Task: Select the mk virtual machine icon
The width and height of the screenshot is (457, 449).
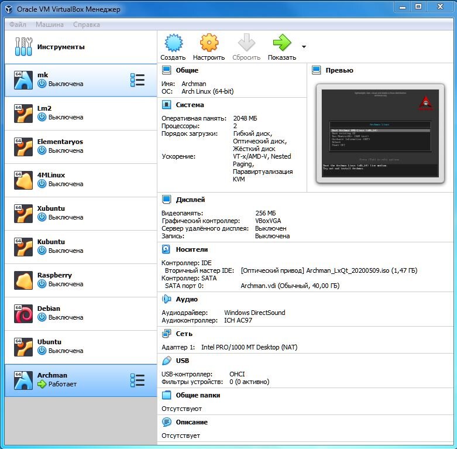Action: point(23,80)
